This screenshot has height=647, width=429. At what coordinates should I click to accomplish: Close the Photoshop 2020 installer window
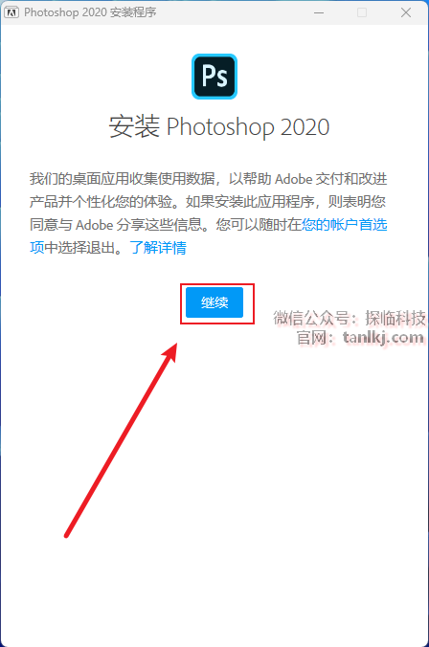[406, 12]
